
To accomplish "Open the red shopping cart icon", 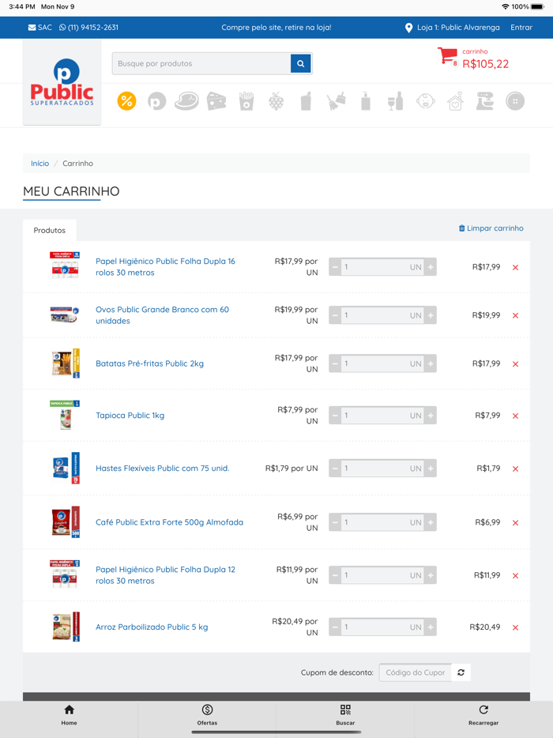I will 448,56.
